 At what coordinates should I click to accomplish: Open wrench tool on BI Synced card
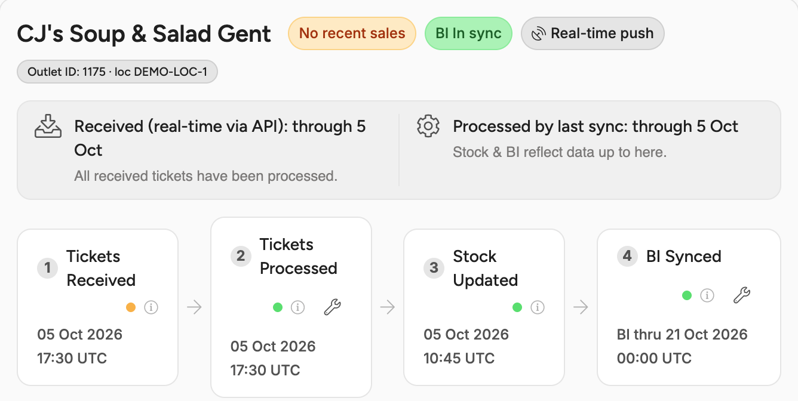coord(741,295)
